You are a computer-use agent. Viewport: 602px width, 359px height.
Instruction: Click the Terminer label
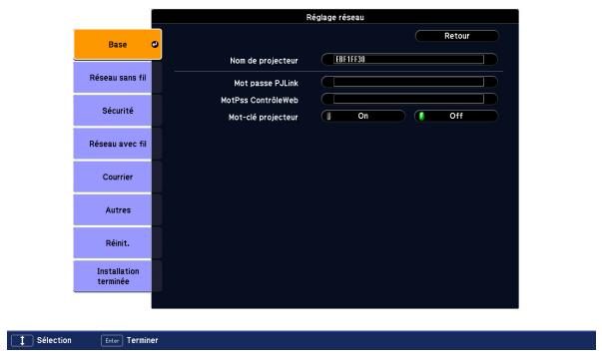pos(142,340)
